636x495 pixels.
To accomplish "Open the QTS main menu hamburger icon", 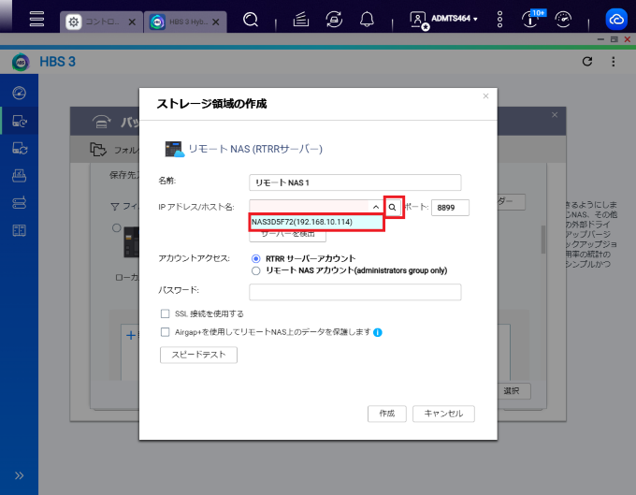I will pyautogui.click(x=36, y=19).
